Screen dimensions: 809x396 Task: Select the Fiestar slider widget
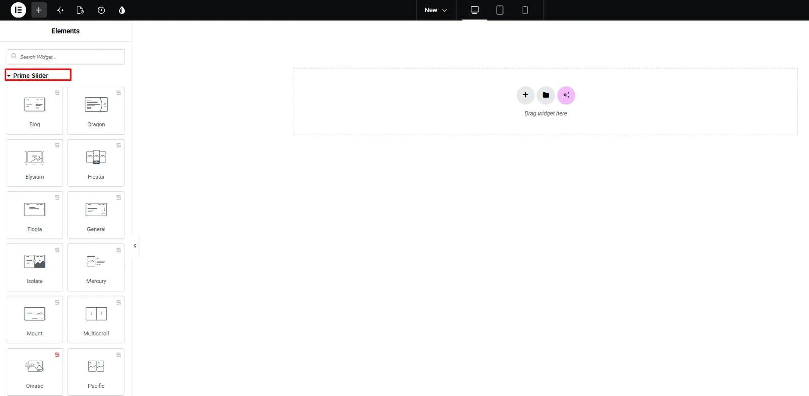tap(96, 163)
